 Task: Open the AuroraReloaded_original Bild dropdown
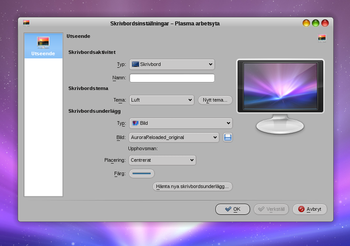174,137
